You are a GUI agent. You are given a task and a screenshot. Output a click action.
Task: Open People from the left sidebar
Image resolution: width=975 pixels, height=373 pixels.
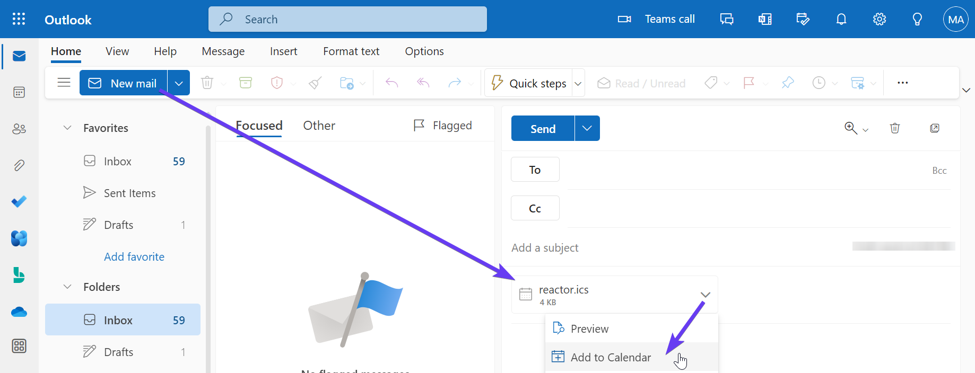19,129
